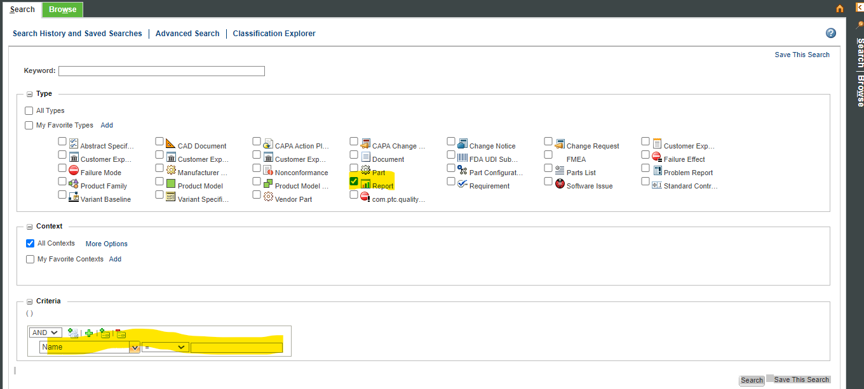
Task: Click the Help question mark icon
Action: pyautogui.click(x=830, y=33)
